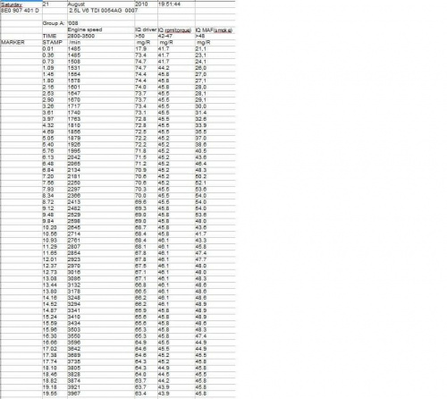Select the 2010 year cell
This screenshot has width=447, height=399.
coord(146,4)
